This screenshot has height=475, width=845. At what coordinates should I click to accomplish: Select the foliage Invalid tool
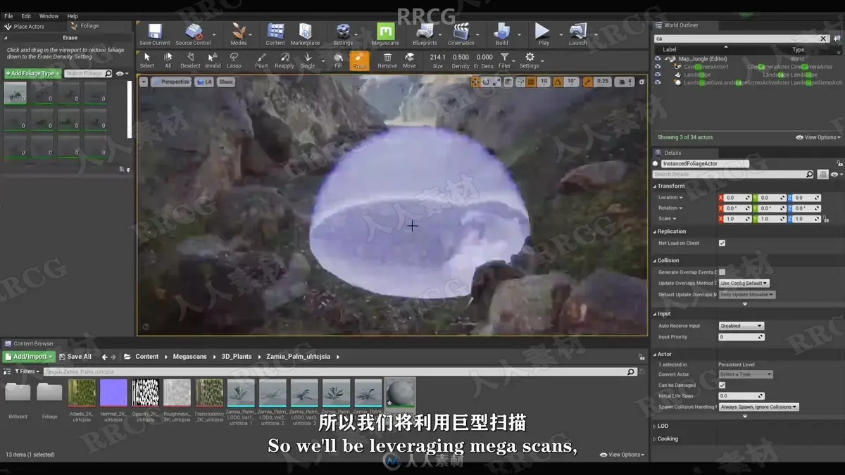(213, 61)
